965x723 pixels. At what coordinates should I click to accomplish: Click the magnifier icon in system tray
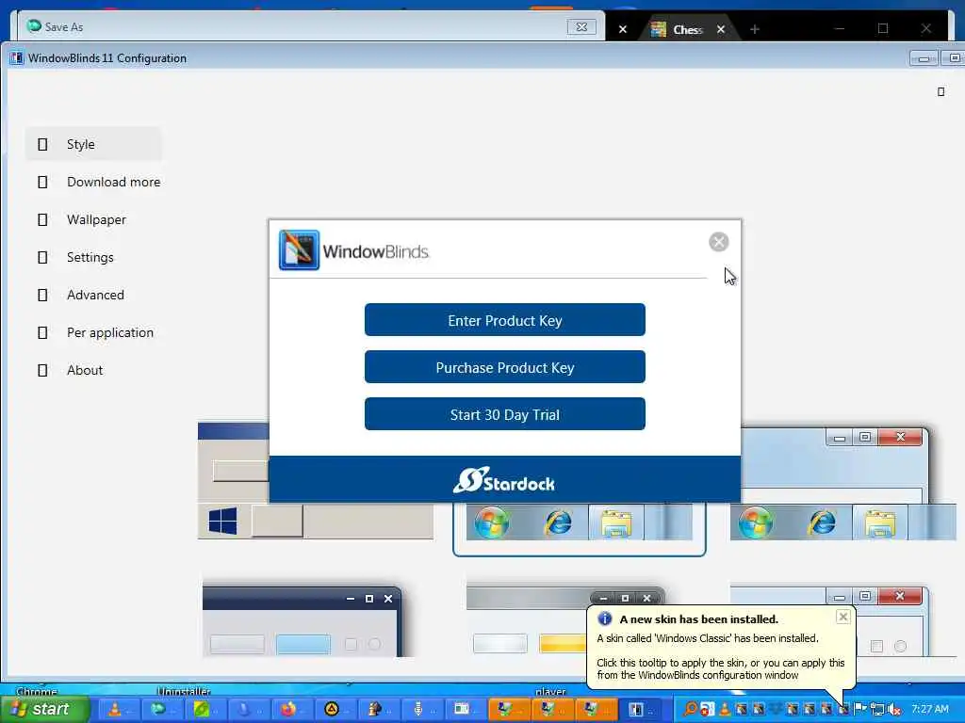pyautogui.click(x=691, y=710)
